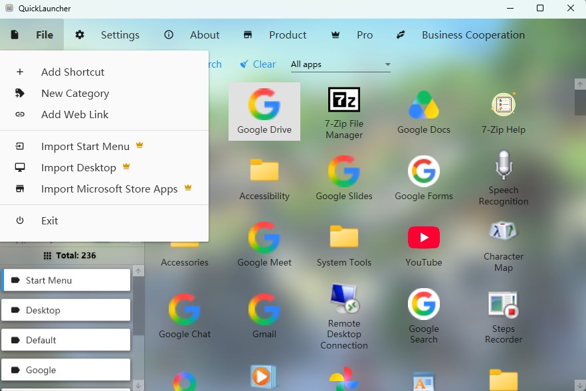
Task: Click the apps grid scroll-up arrow
Action: [579, 84]
